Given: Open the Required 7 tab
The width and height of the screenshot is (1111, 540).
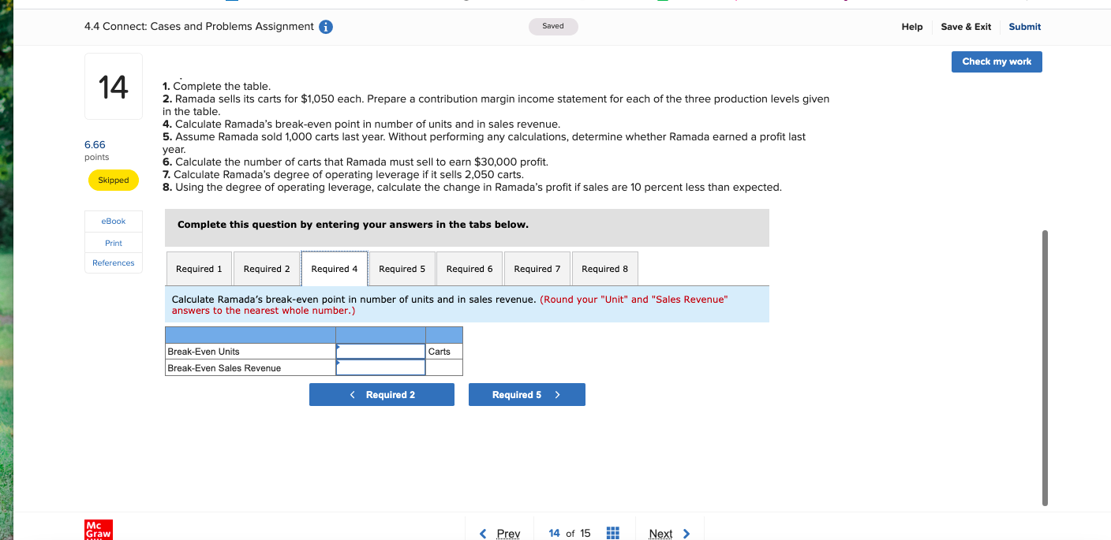Looking at the screenshot, I should pos(537,269).
